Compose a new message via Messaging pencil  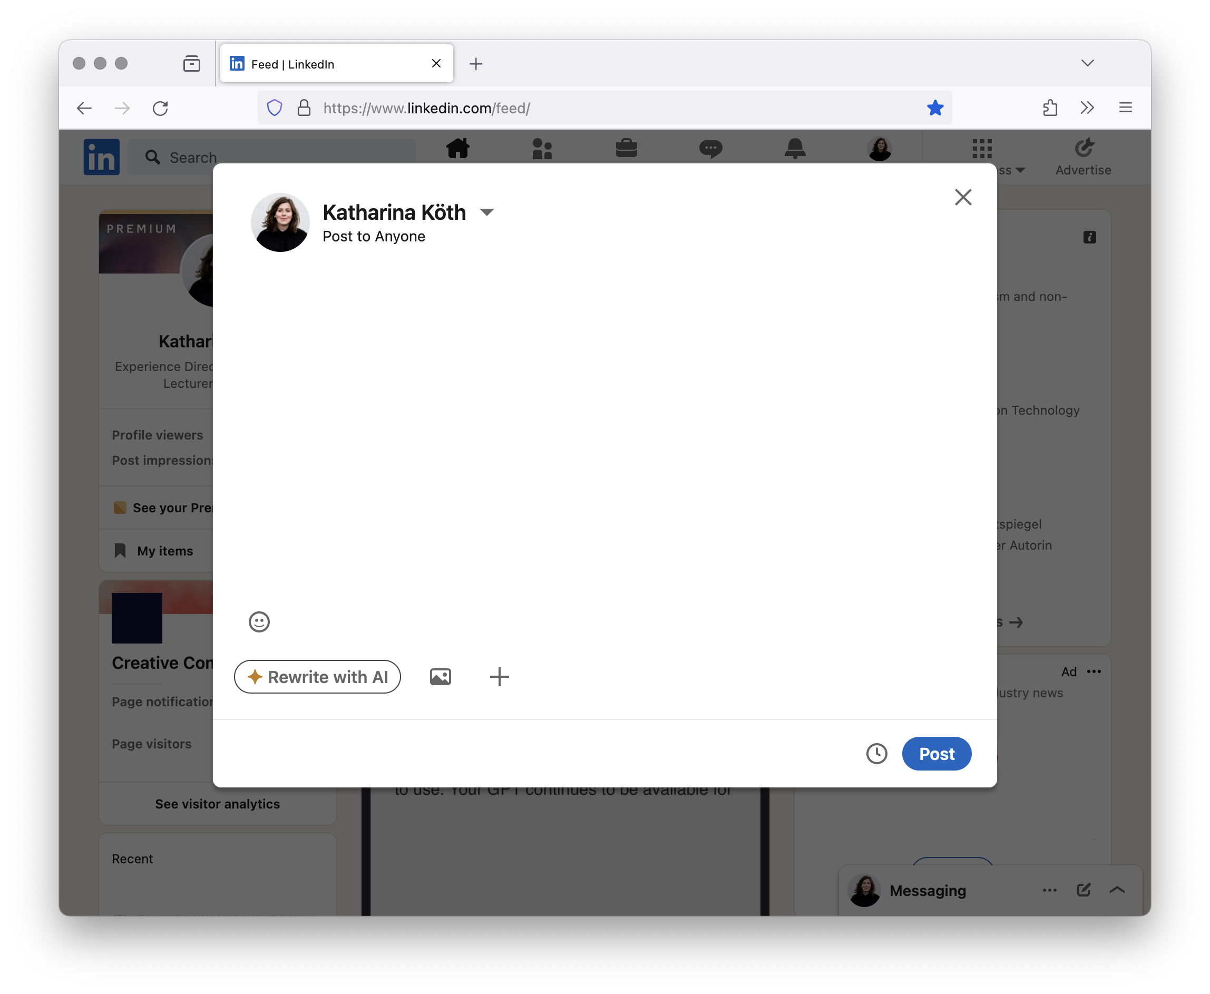click(x=1084, y=890)
